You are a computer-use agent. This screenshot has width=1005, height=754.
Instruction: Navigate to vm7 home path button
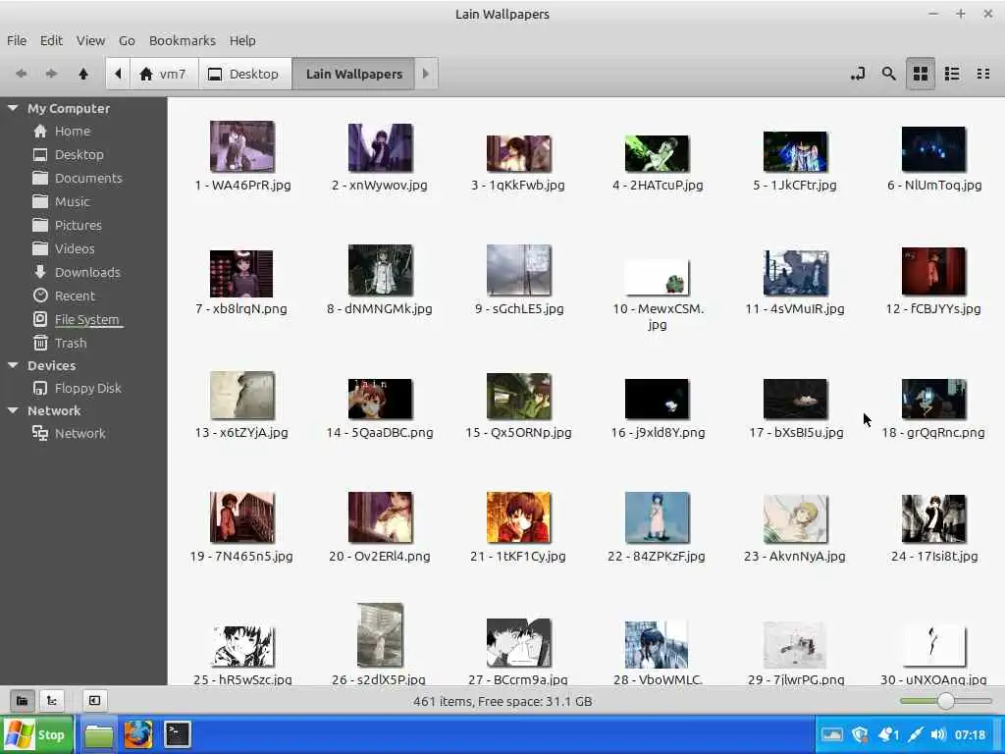[x=164, y=74]
